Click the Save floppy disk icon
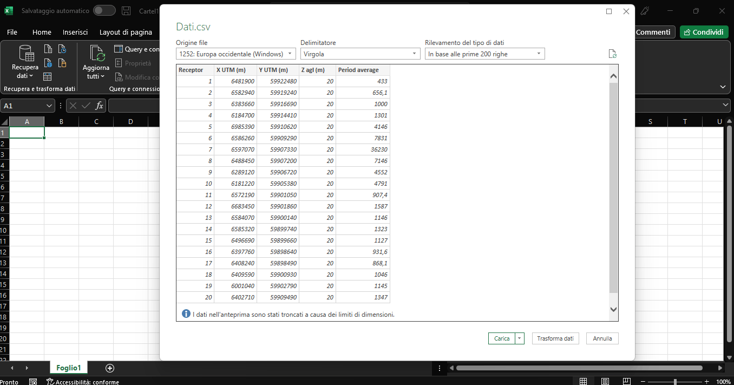This screenshot has height=385, width=734. (126, 11)
